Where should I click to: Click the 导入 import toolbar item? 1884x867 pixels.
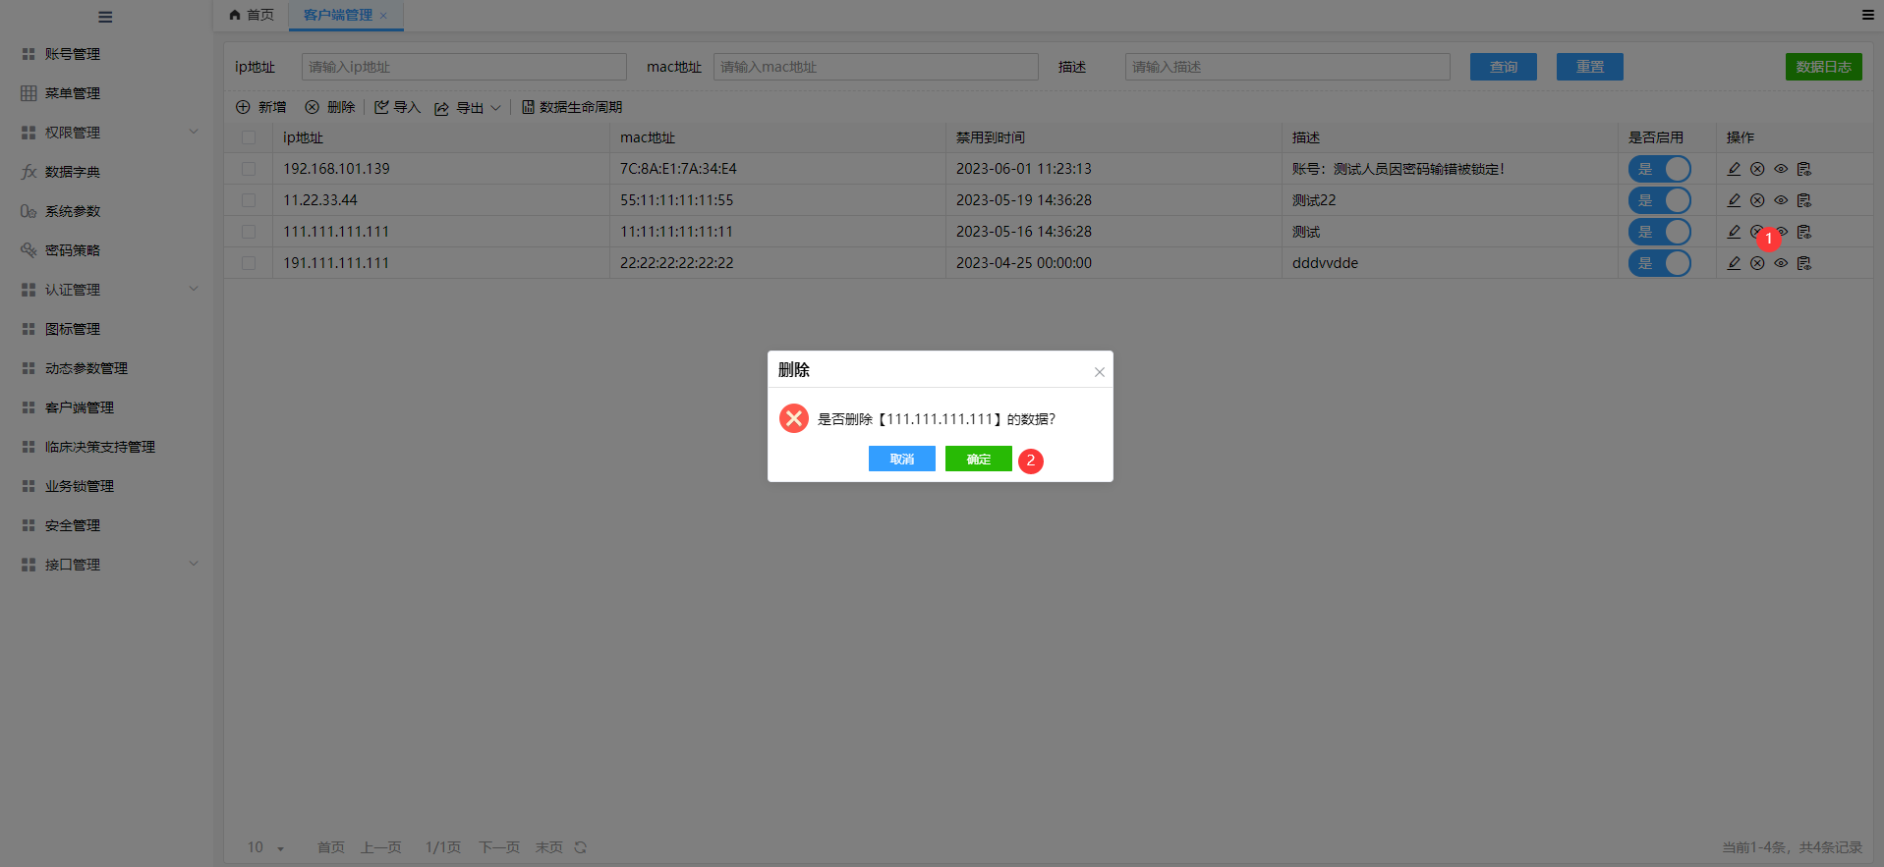click(x=397, y=107)
